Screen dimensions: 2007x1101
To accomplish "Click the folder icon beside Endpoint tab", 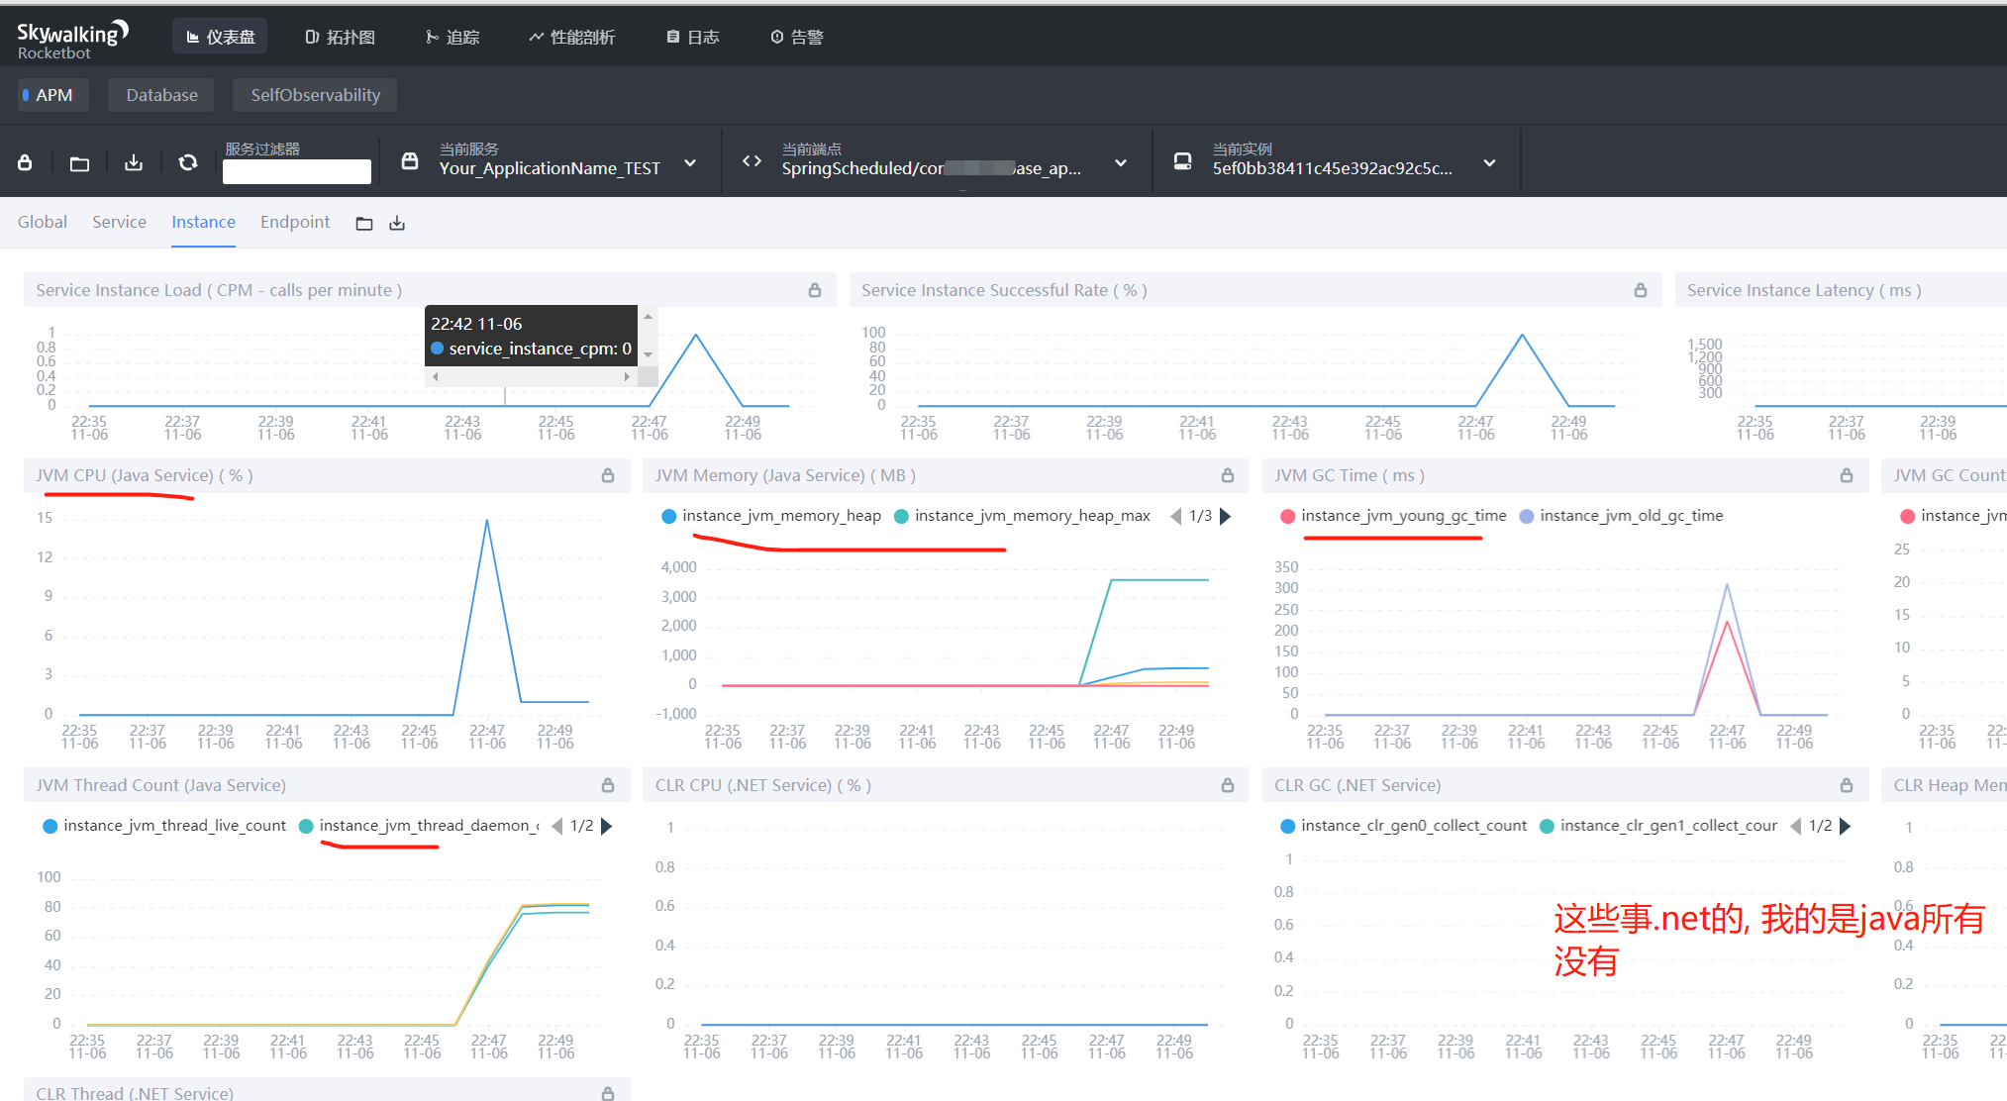I will click(364, 224).
